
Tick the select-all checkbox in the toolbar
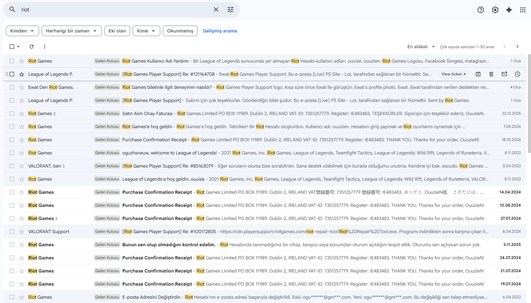[12, 47]
